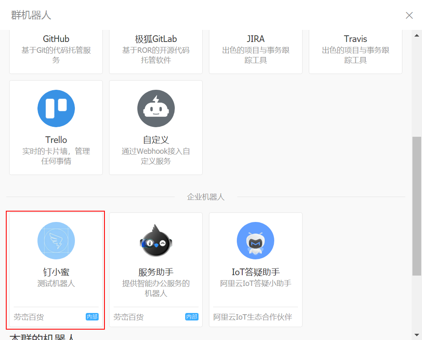Choose the Travis robot card
This screenshot has width=422, height=340.
point(355,50)
